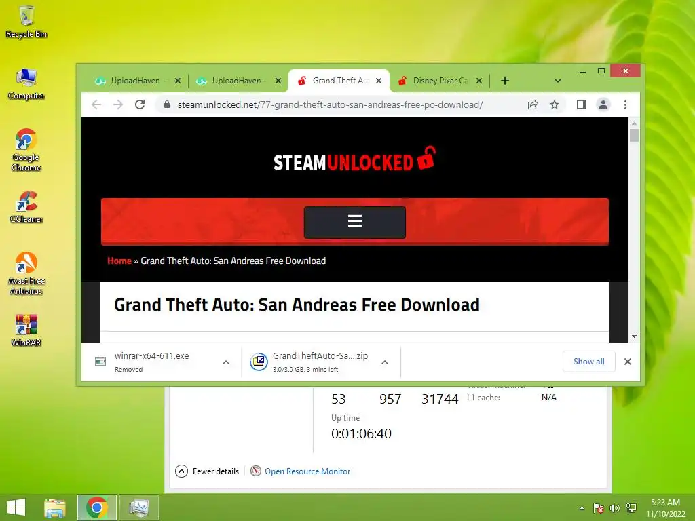Click Home breadcrumb link
Screen dimensions: 695x521
(x=119, y=260)
